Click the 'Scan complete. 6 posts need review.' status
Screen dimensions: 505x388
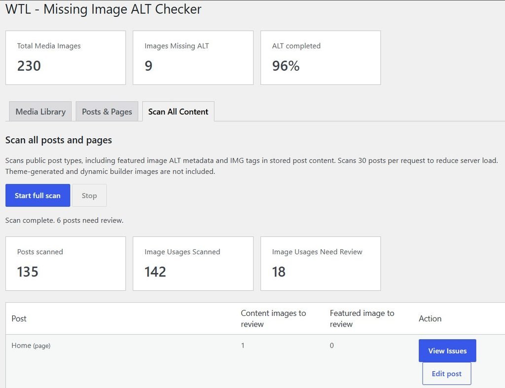pyautogui.click(x=64, y=221)
